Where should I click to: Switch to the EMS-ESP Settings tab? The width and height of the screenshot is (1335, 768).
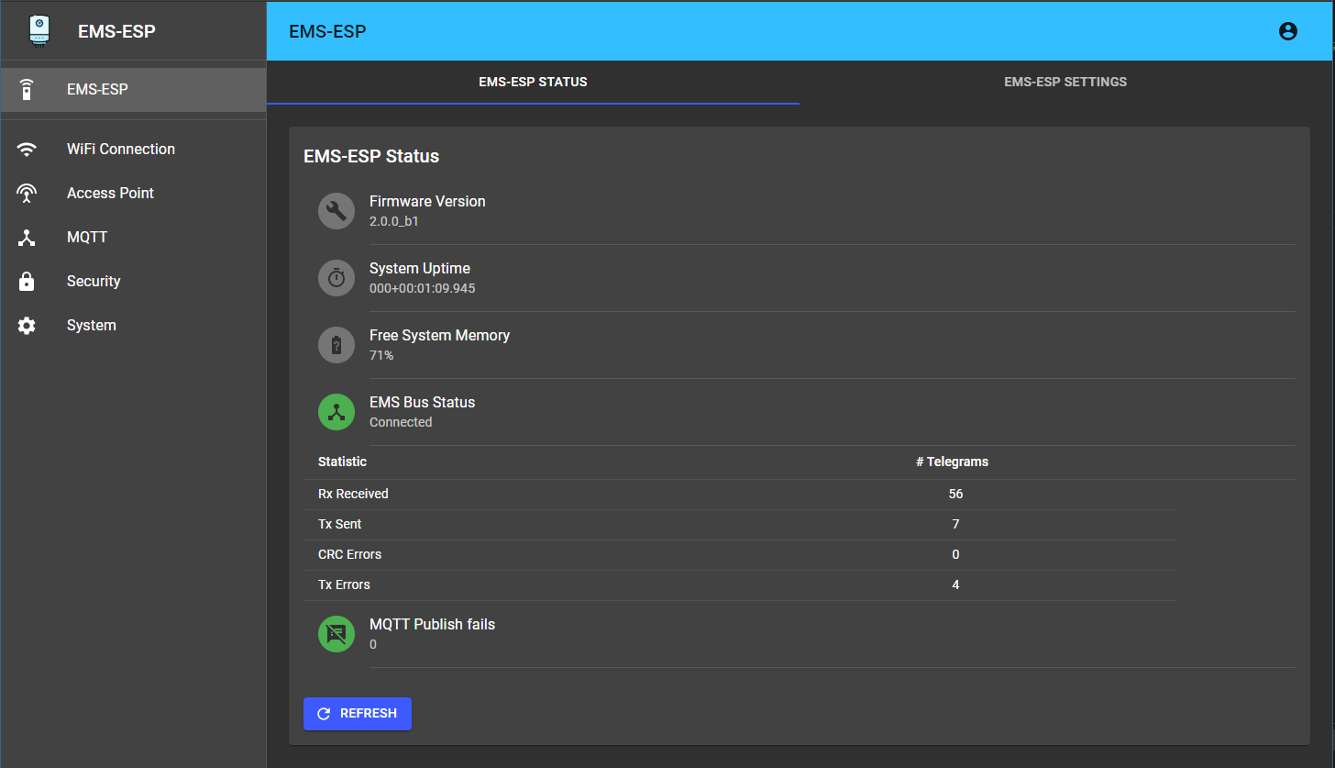1065,82
